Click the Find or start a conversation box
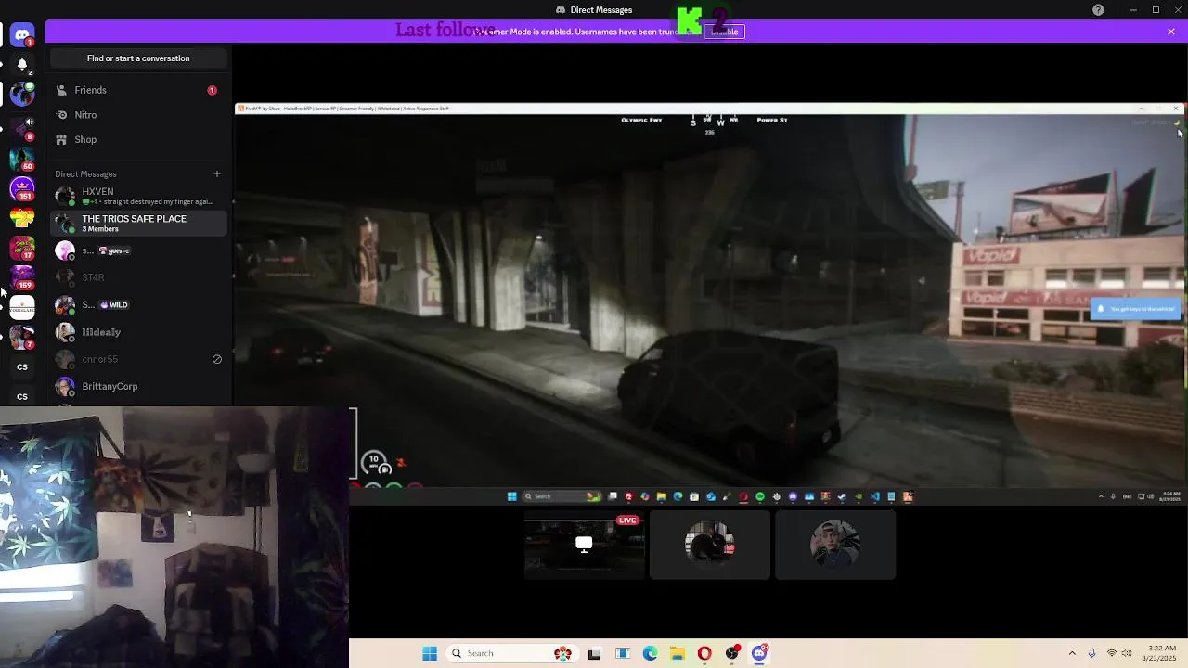The width and height of the screenshot is (1188, 668). click(x=138, y=58)
